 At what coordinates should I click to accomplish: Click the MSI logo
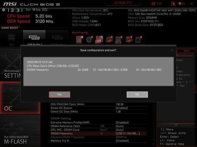pyautogui.click(x=10, y=4)
